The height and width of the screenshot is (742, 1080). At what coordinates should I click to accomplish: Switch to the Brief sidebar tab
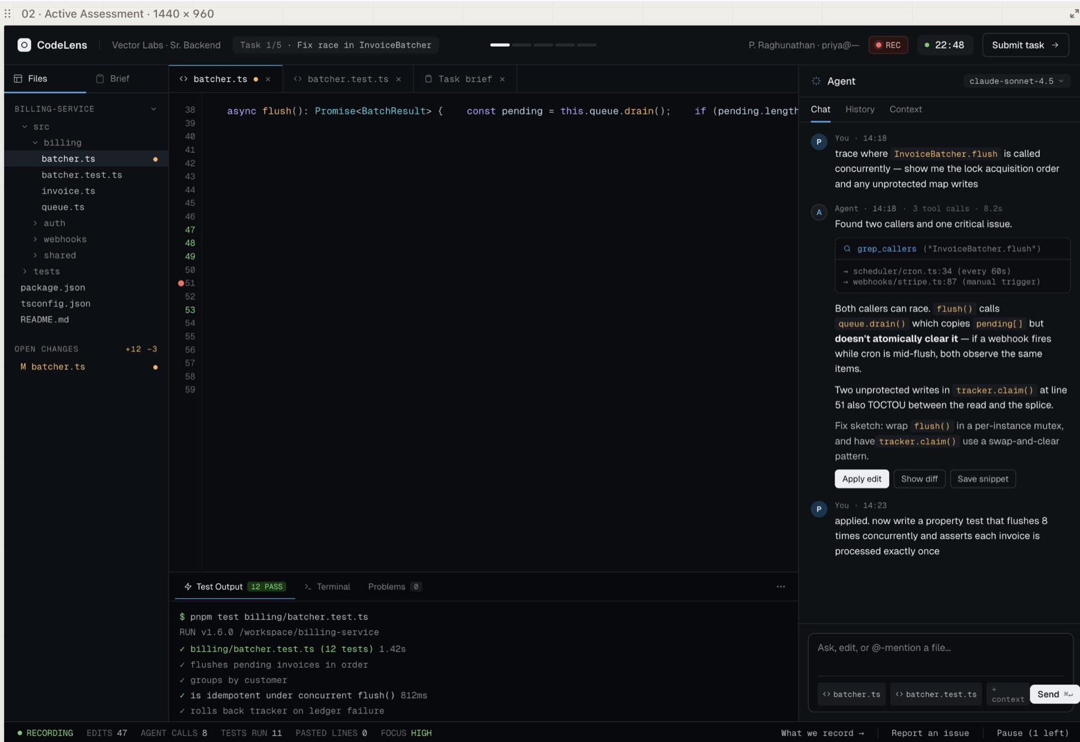[113, 79]
